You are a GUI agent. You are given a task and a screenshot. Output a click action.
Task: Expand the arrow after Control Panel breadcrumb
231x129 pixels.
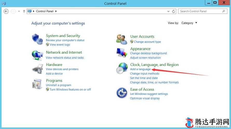point(56,11)
